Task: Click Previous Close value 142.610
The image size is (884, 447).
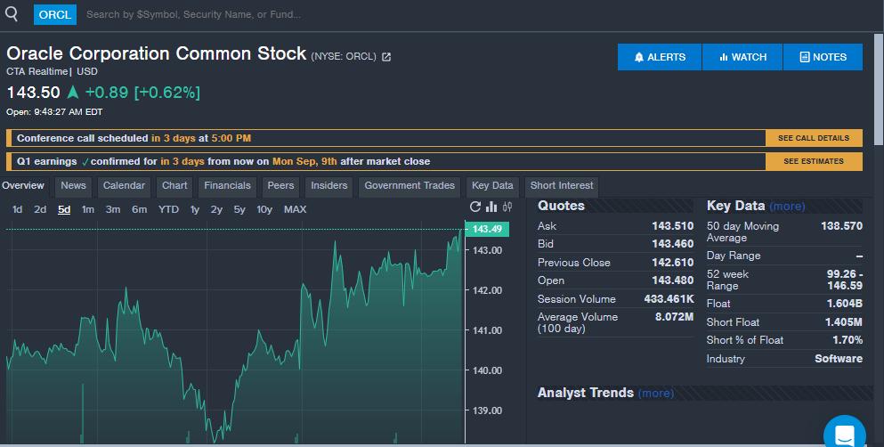Action: pos(673,263)
